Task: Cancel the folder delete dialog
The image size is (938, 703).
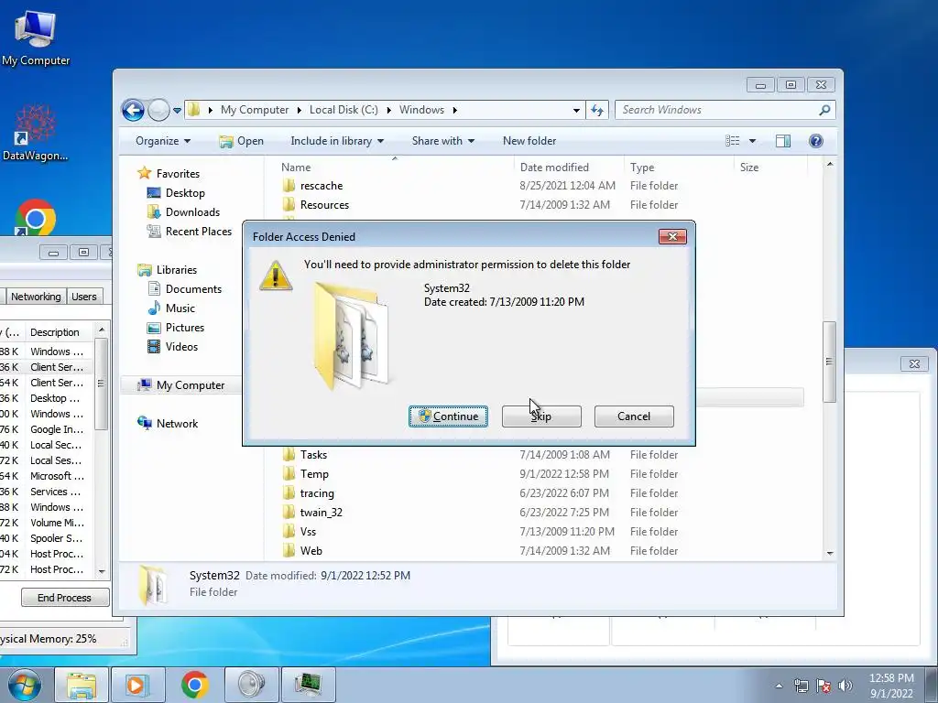Action: click(634, 416)
